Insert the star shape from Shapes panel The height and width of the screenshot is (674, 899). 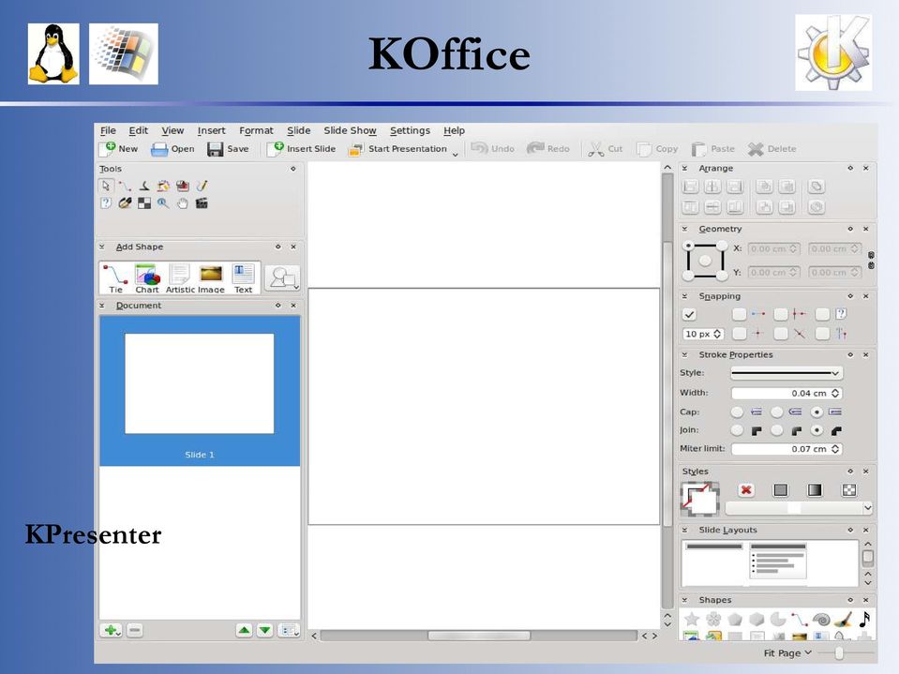pos(692,619)
